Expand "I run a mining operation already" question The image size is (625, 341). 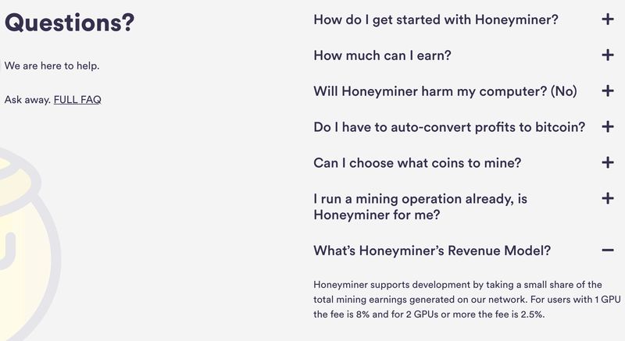coord(420,207)
